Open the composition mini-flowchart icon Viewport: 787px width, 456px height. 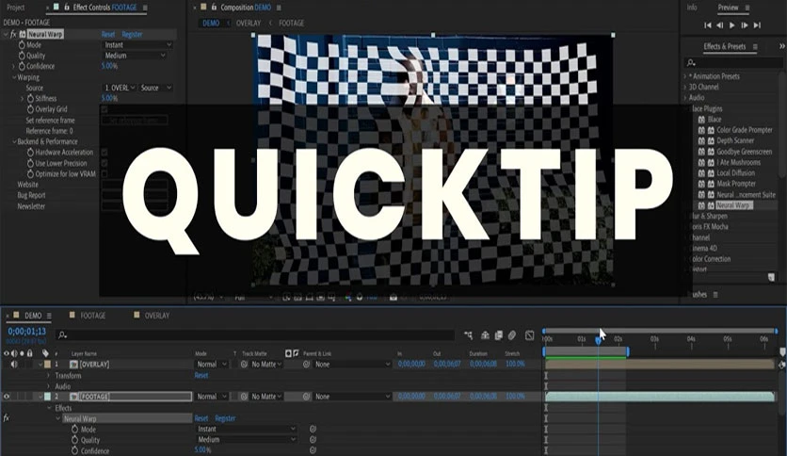(x=468, y=335)
